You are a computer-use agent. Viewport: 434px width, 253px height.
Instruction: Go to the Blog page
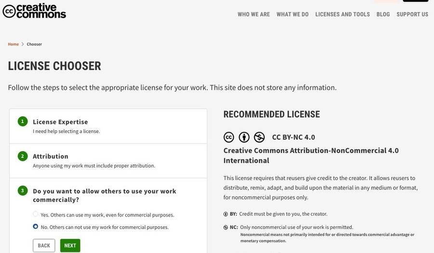click(383, 14)
